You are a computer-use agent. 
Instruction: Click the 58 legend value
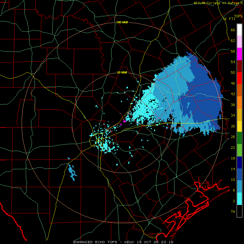[x=233, y=51]
